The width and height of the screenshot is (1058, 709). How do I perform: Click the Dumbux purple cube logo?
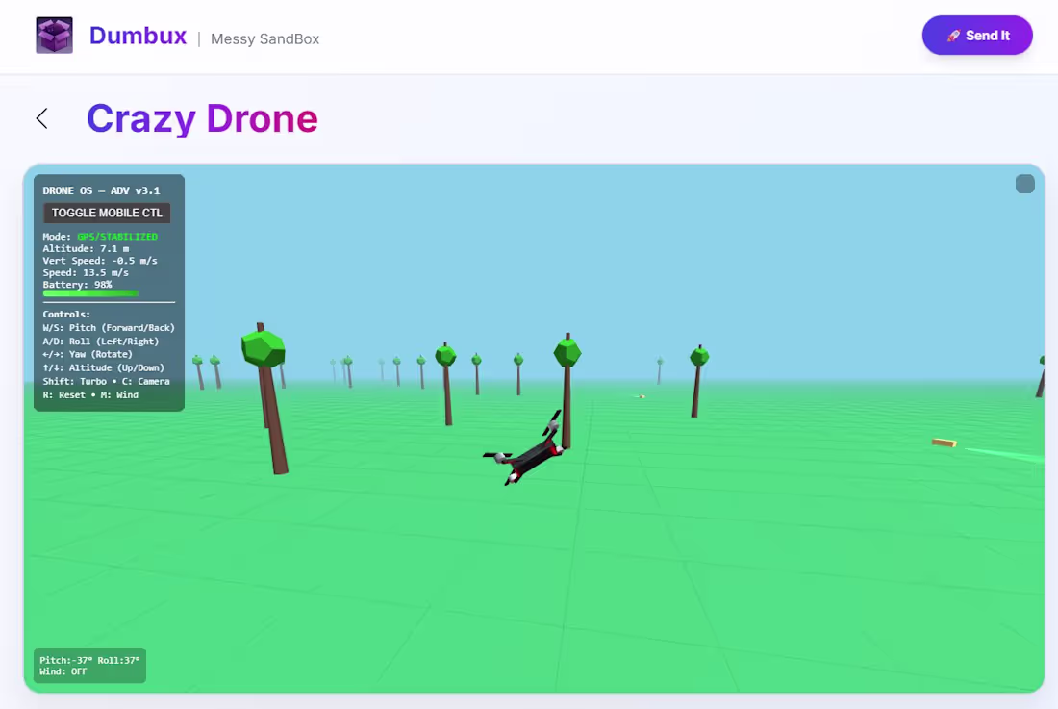[x=54, y=35]
